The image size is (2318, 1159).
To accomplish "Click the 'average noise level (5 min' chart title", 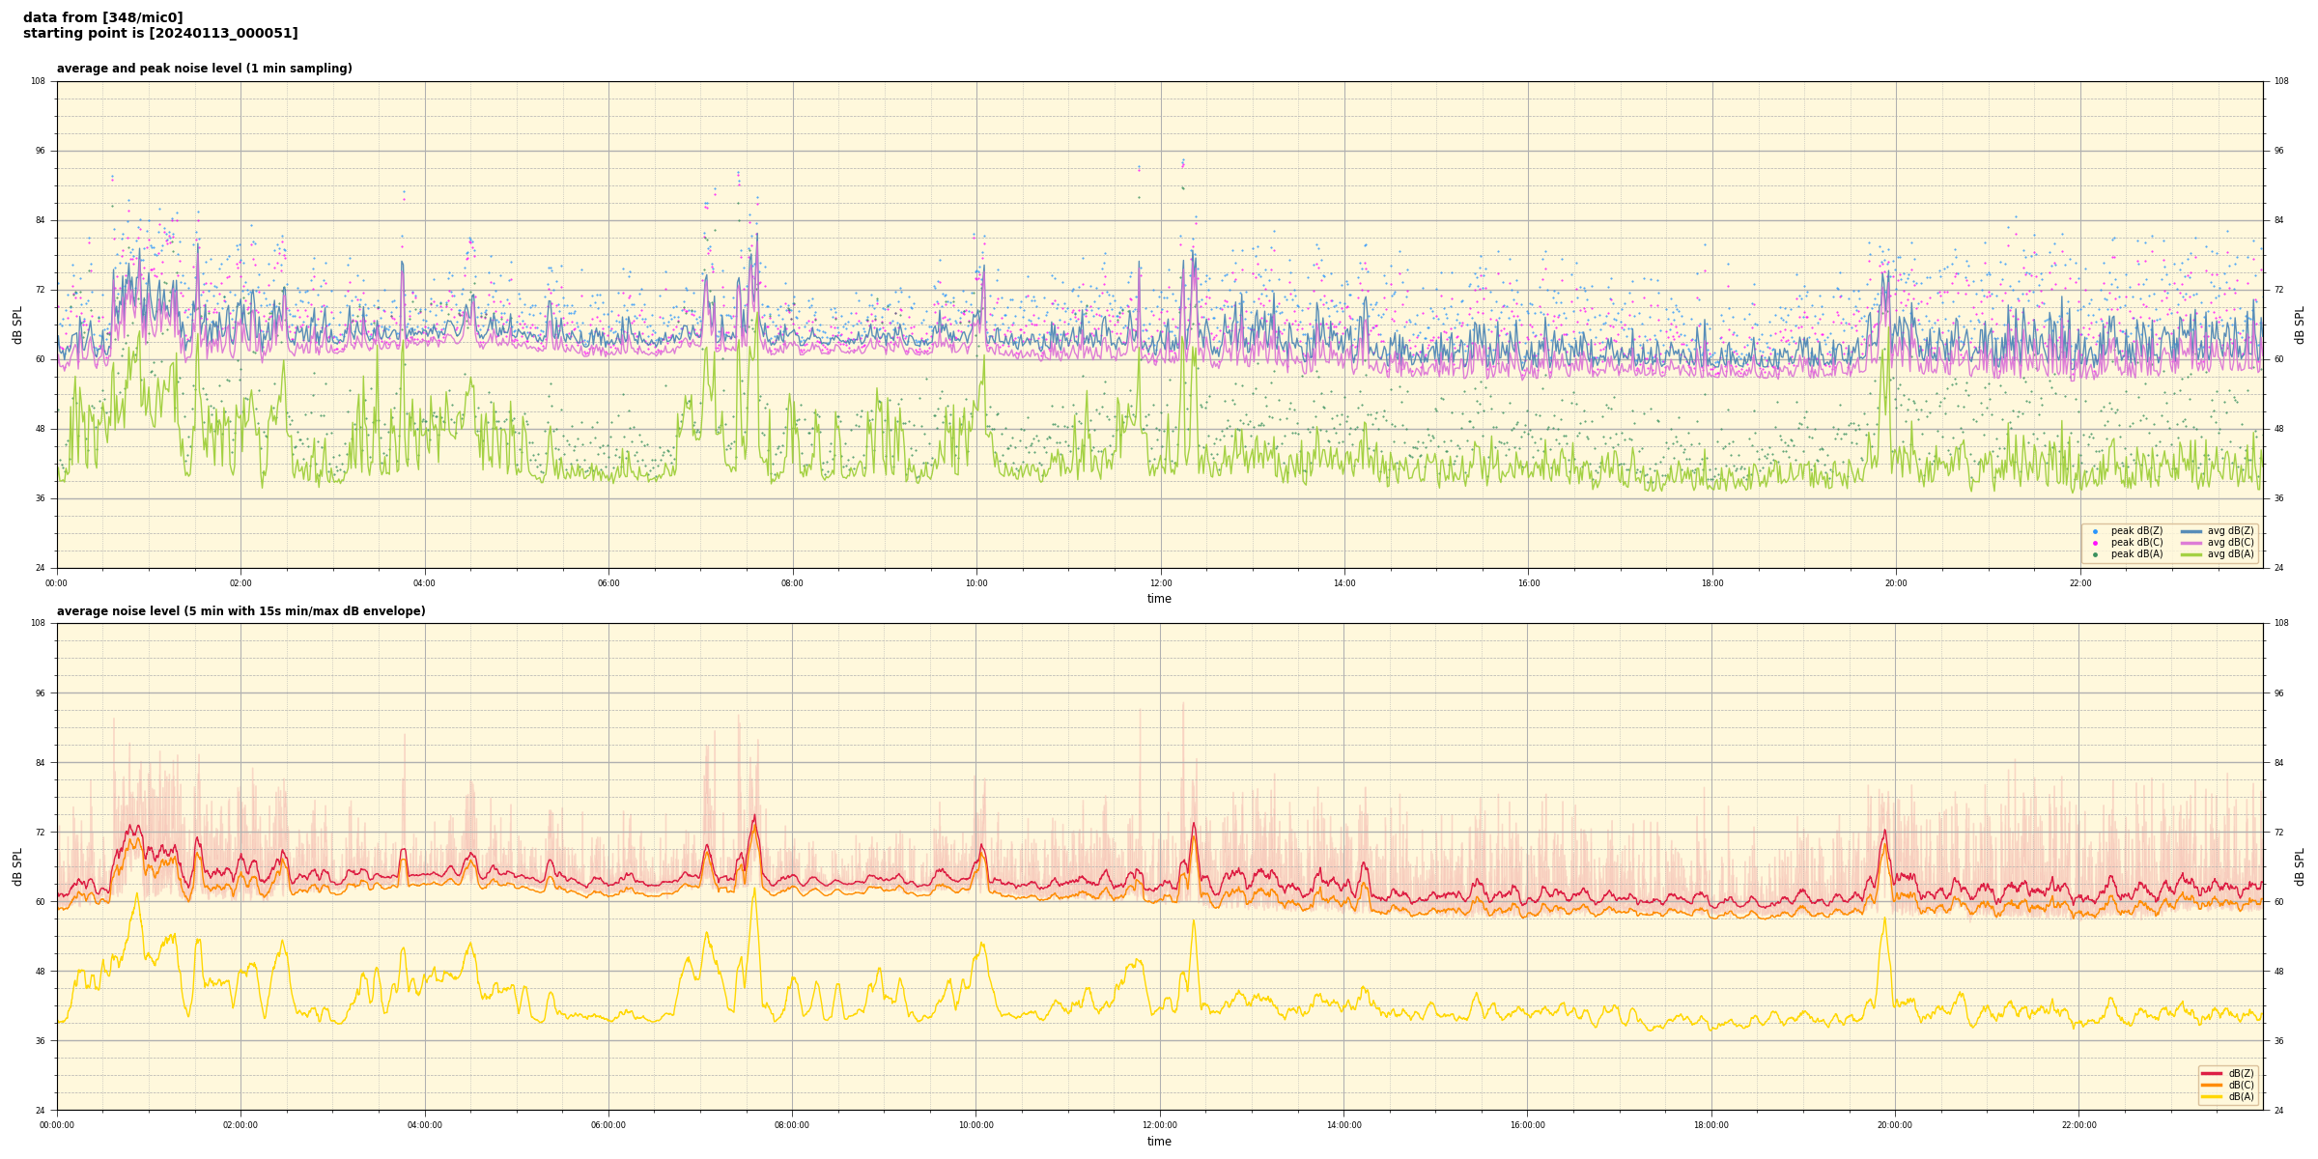I will click(240, 611).
